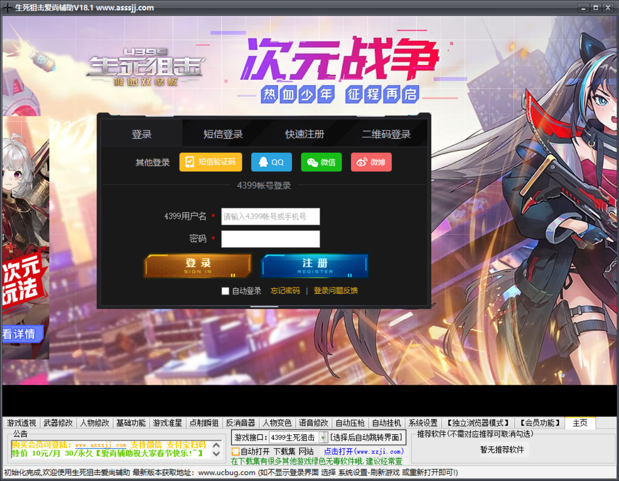Image resolution: width=619 pixels, height=481 pixels.
Task: Click the 4399用户名 username input field
Action: pyautogui.click(x=271, y=216)
